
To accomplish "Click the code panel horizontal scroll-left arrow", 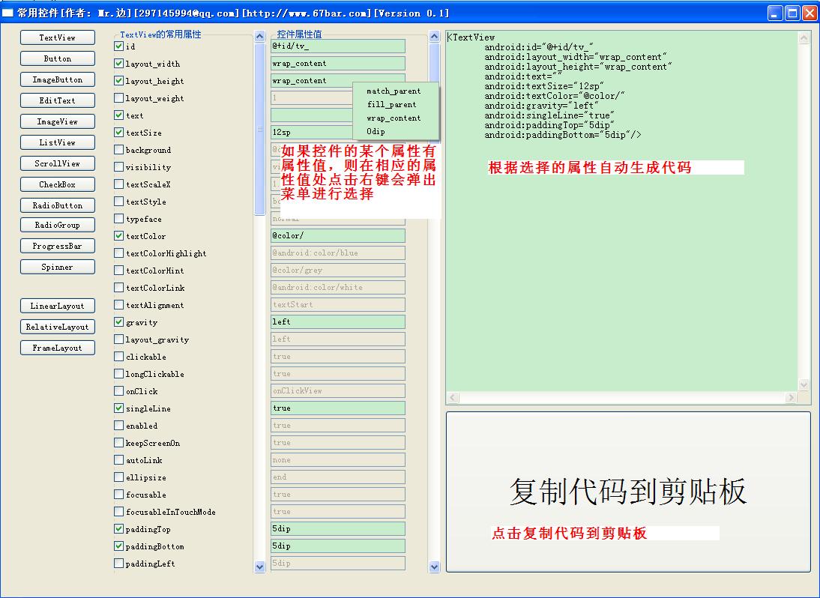I will (x=453, y=398).
